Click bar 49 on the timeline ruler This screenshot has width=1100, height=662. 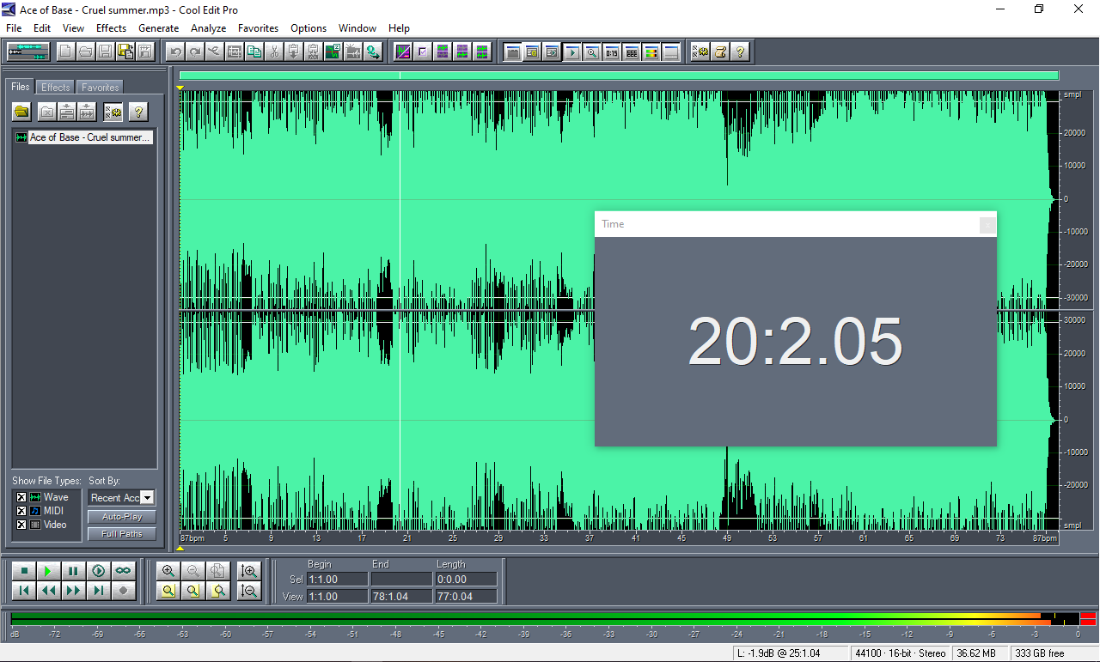[727, 538]
